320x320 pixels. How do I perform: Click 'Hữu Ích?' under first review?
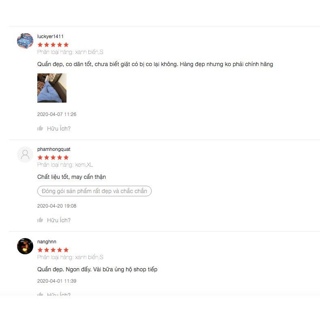[59, 129]
